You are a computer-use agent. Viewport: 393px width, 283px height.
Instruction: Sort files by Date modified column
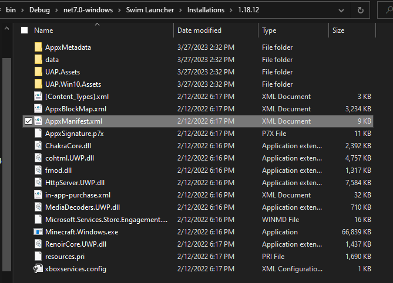(199, 30)
